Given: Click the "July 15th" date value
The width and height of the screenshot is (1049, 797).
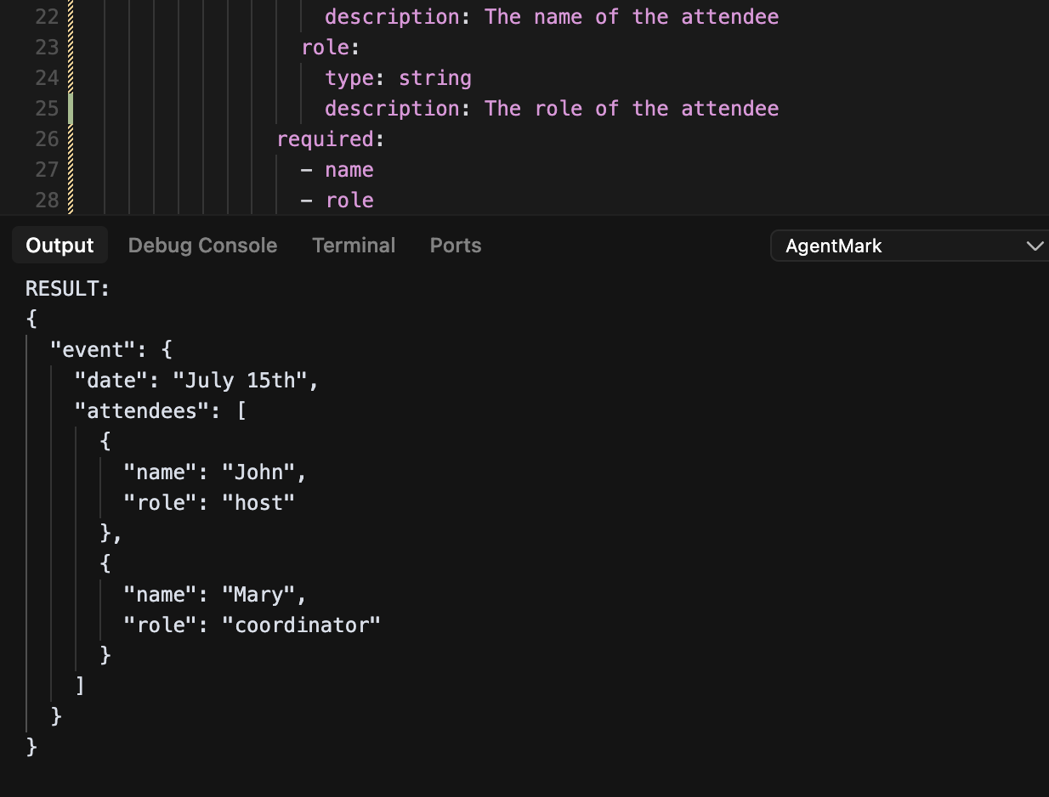Looking at the screenshot, I should pyautogui.click(x=240, y=380).
